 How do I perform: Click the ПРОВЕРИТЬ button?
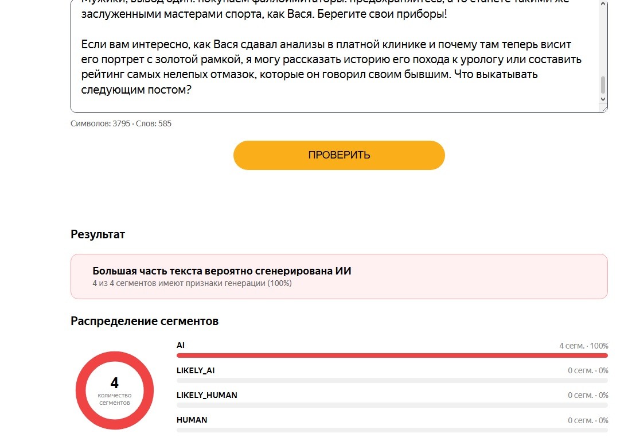coord(338,155)
